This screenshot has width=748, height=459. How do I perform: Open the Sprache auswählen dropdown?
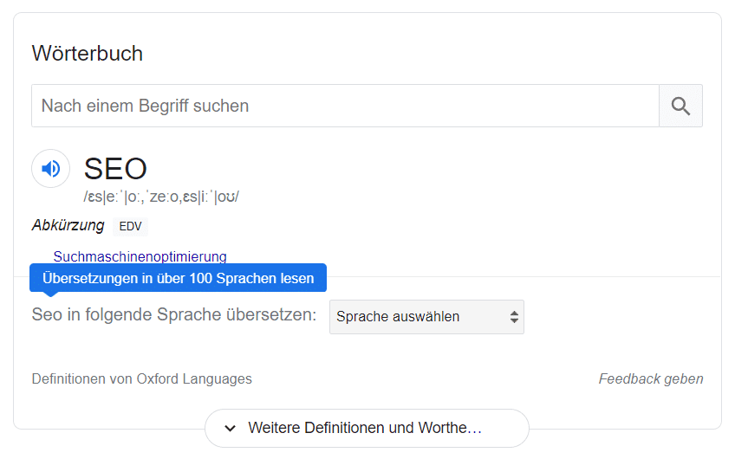426,317
